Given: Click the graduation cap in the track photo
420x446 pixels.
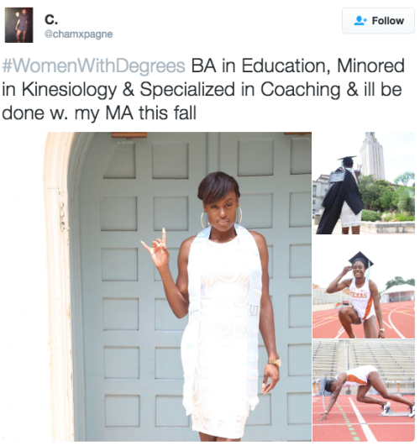Looking at the screenshot, I should pyautogui.click(x=360, y=258).
